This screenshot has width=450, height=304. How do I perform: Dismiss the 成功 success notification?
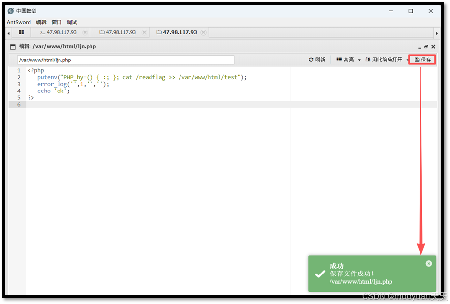(x=429, y=264)
